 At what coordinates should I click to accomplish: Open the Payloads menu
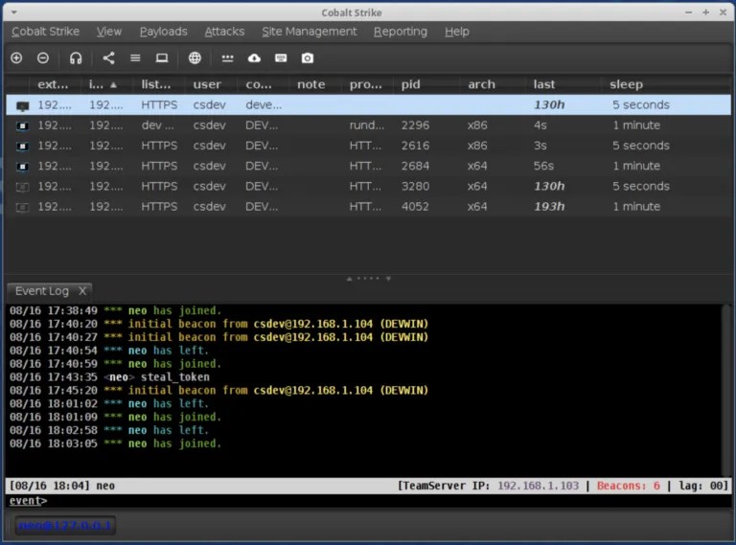pos(163,32)
